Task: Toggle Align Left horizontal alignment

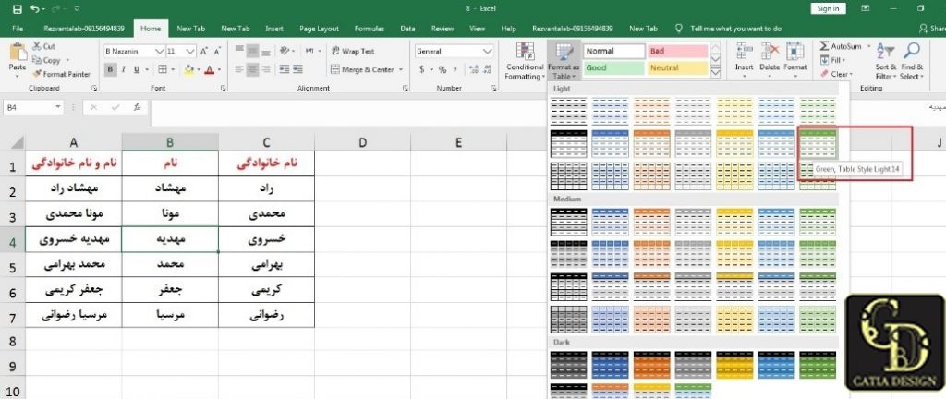Action: tap(239, 69)
